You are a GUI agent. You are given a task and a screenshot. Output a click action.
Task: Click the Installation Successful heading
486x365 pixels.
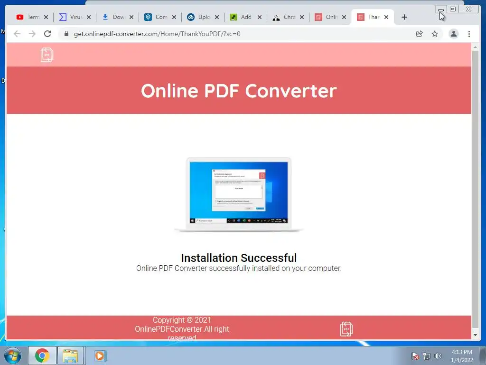[239, 258]
